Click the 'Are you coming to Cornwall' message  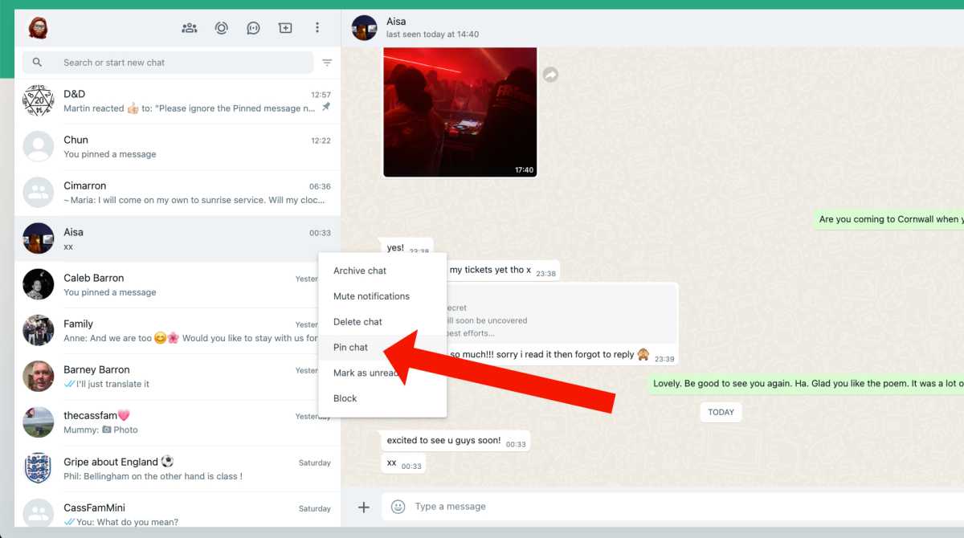(x=888, y=219)
